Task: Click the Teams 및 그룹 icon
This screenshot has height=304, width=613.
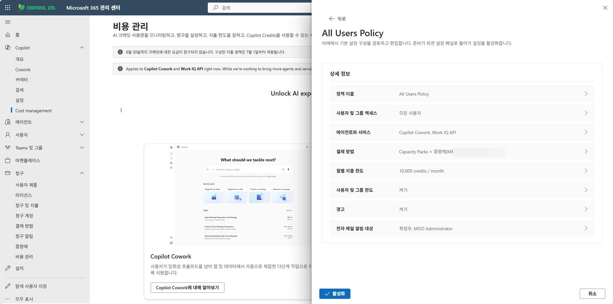Action: [x=8, y=148]
